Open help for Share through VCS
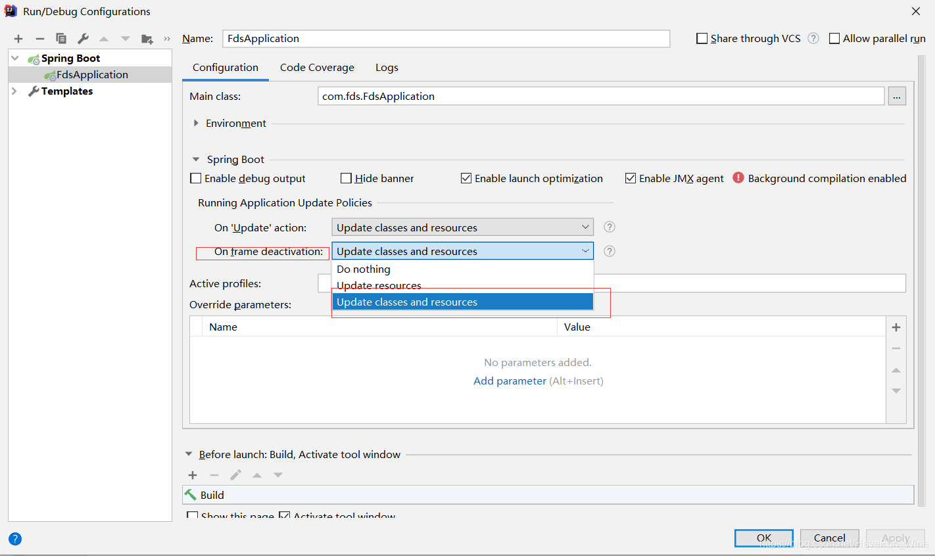Viewport: 935px width, 556px height. pos(813,38)
